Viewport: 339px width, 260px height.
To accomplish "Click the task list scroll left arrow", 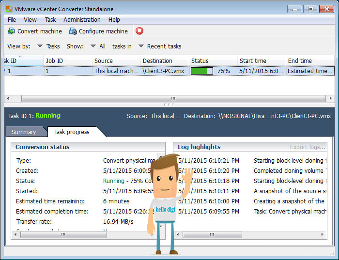I will [x=8, y=99].
